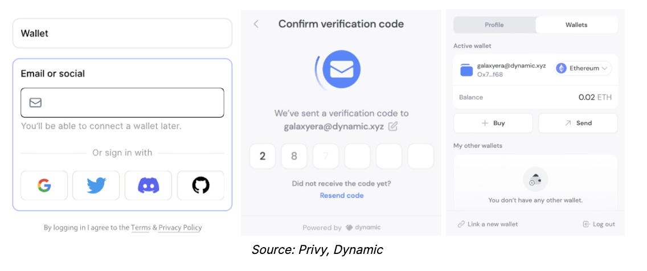
Task: Open the Terms link
Action: tap(141, 227)
